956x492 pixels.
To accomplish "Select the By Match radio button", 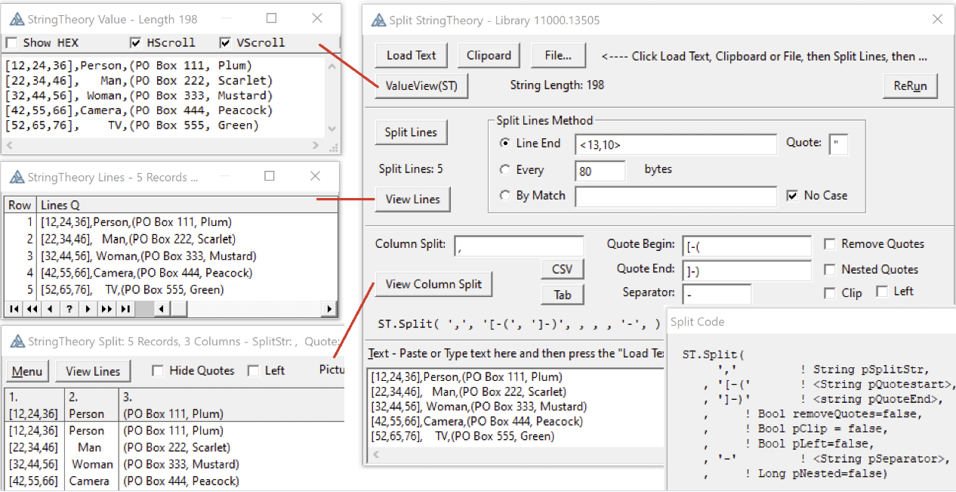I will (505, 196).
